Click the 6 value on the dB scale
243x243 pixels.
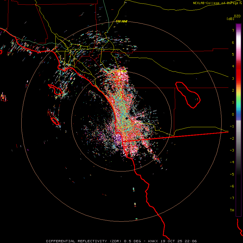(233, 42)
